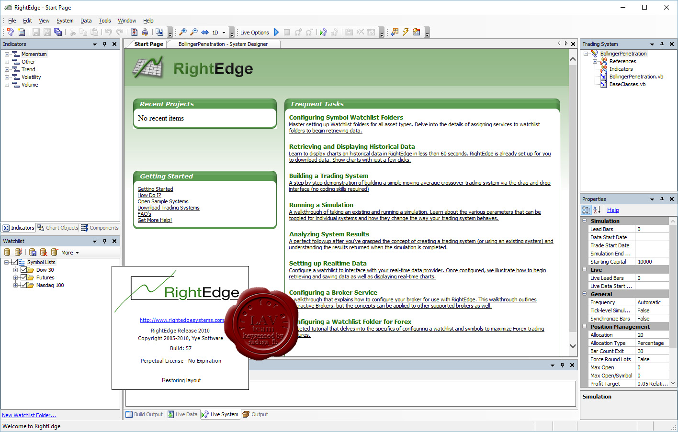The height and width of the screenshot is (432, 678).
Task: Switch to Build Output tab
Action: [x=144, y=414]
